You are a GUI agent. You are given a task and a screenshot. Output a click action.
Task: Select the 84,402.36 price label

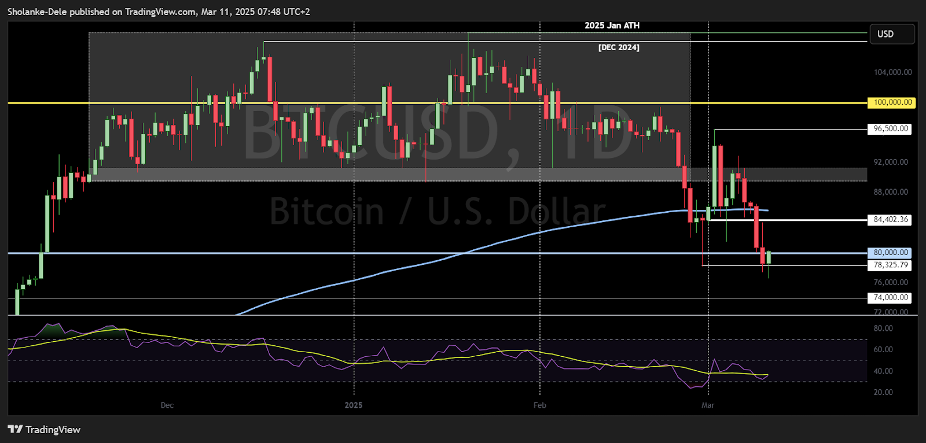(890, 220)
